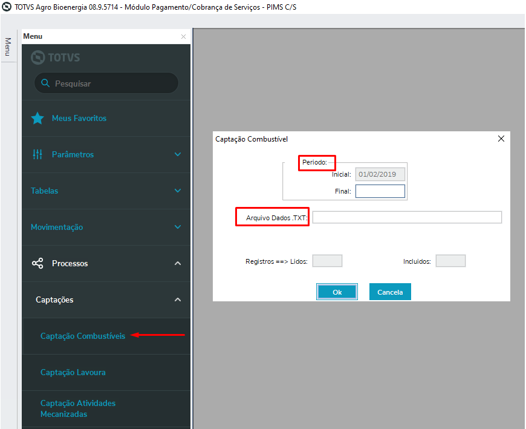The image size is (526, 429).
Task: Open Captação Atividades Mecanizadas
Action: click(78, 408)
